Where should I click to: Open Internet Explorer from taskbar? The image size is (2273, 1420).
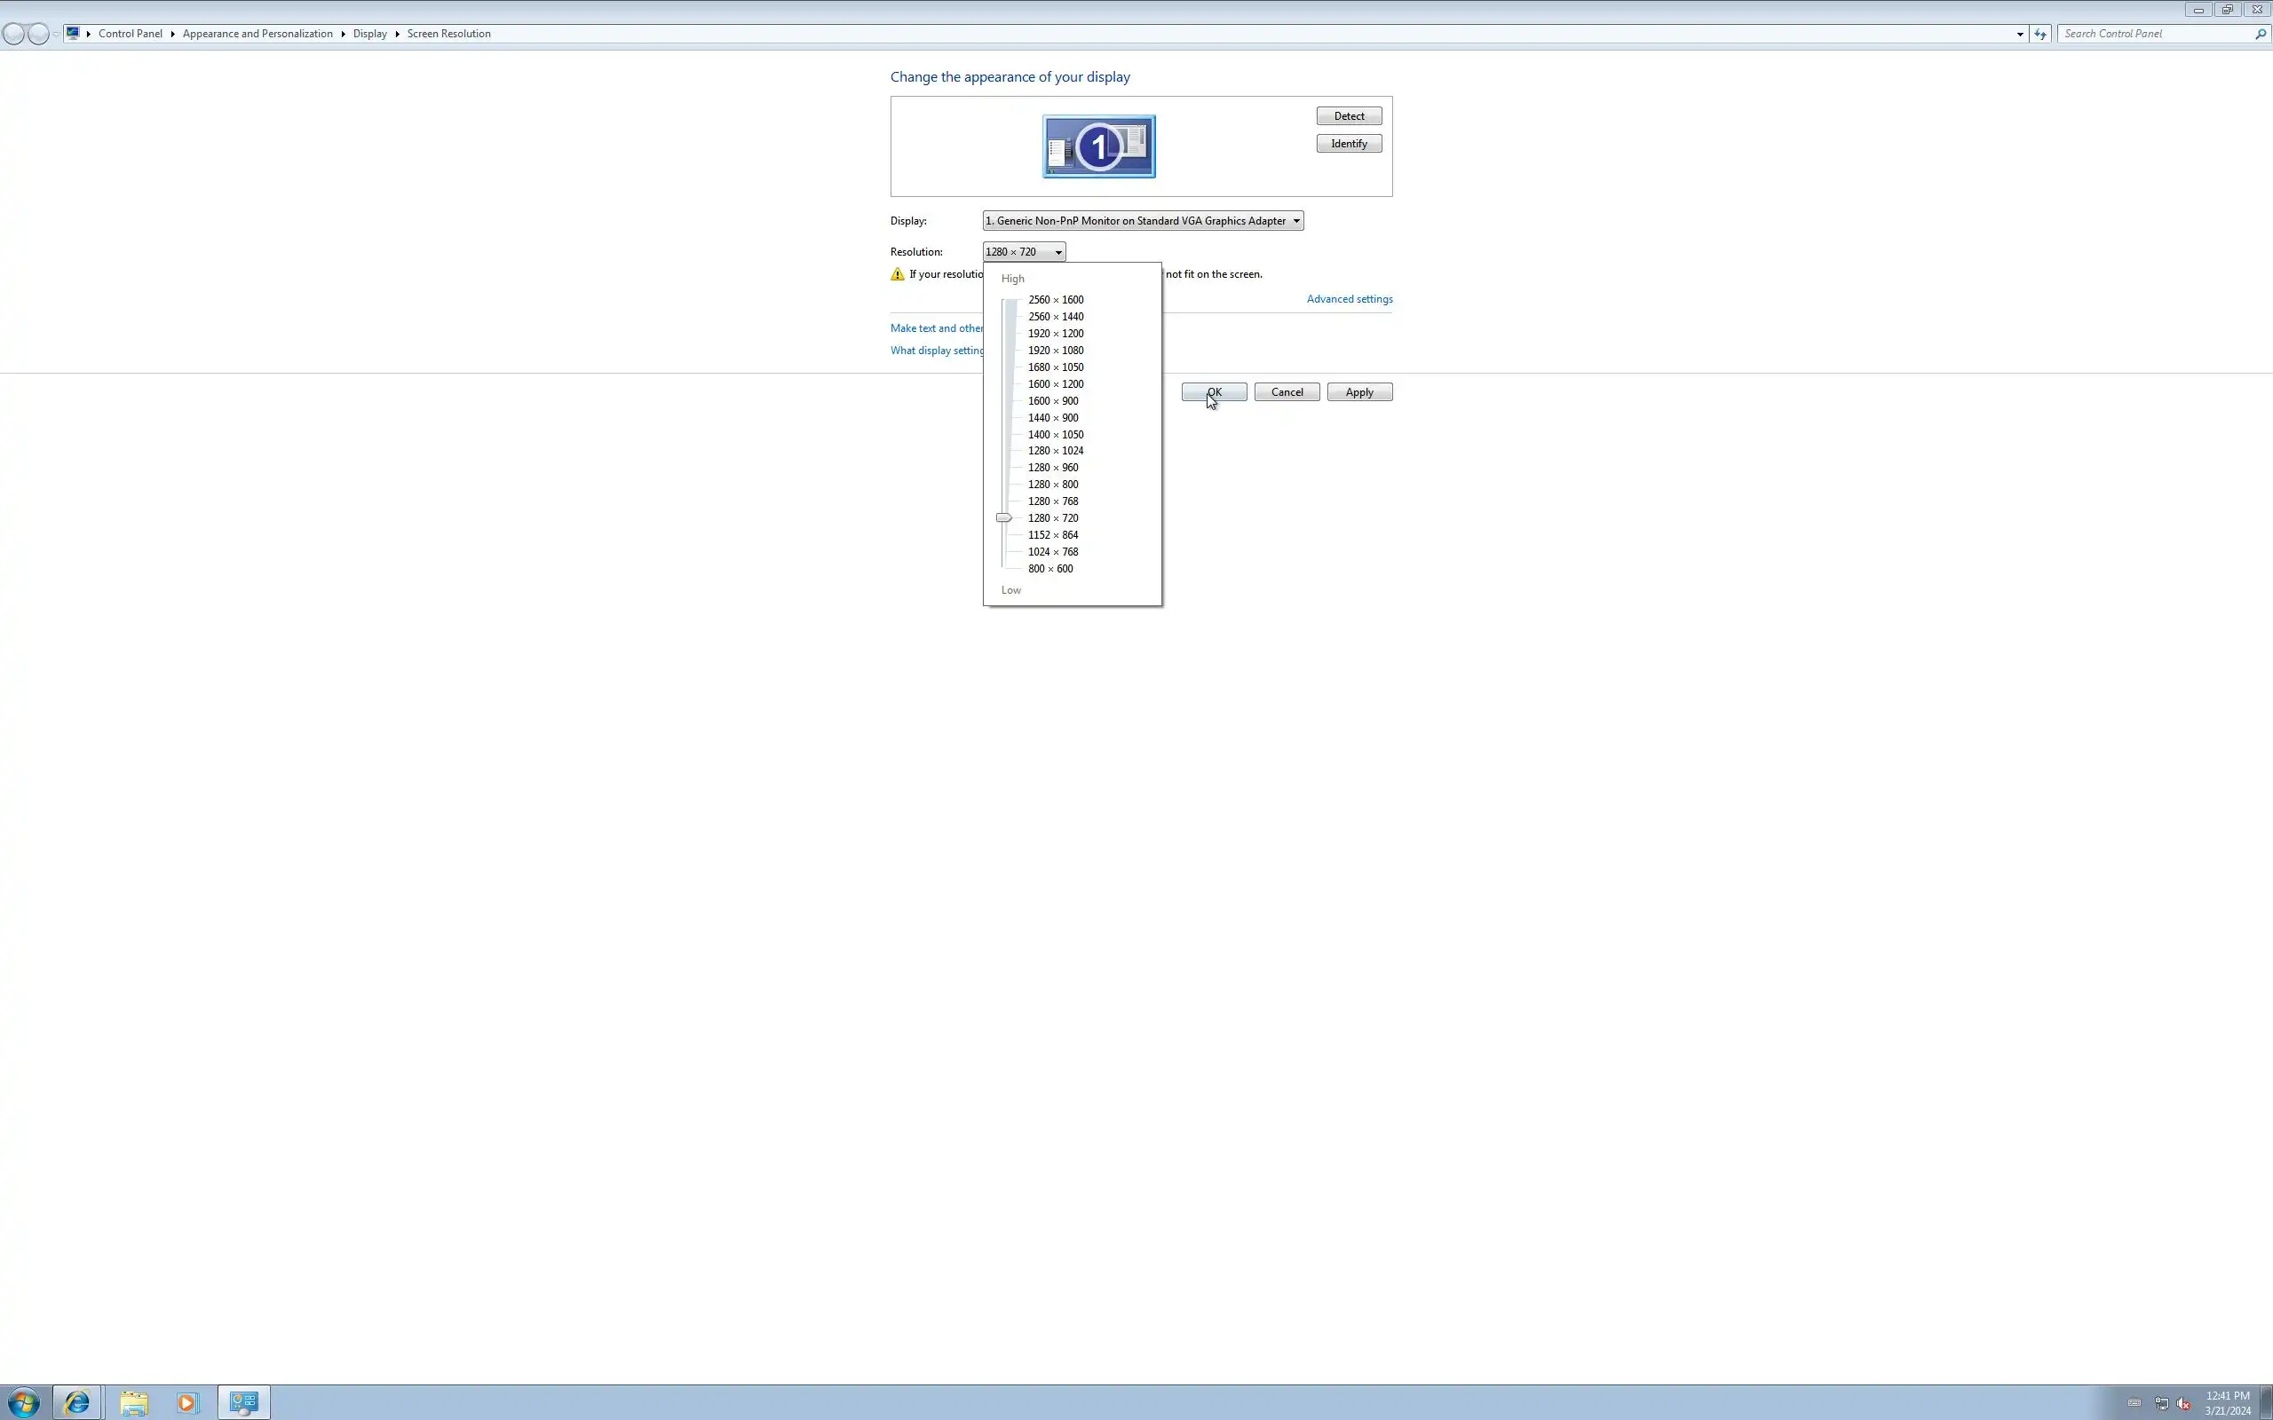tap(77, 1402)
